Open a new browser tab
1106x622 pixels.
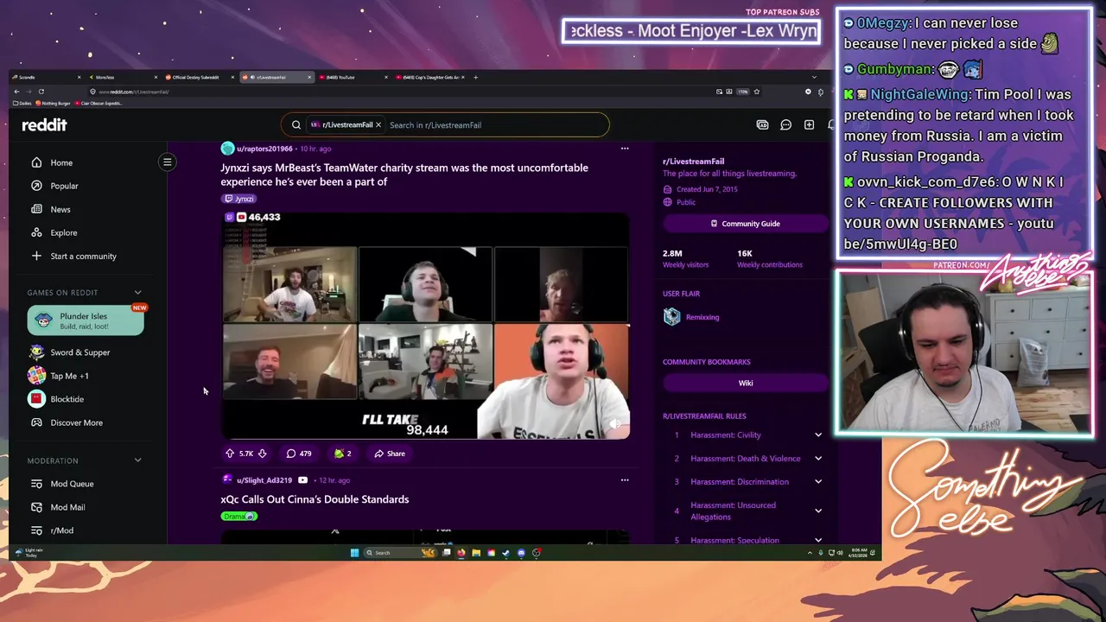point(475,77)
